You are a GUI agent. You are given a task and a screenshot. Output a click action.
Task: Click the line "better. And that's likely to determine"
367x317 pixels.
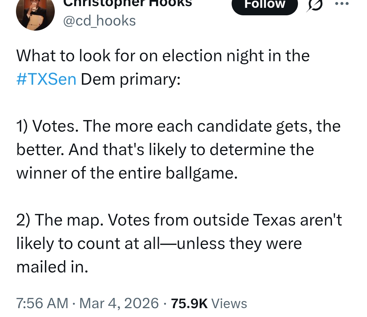coord(165,150)
